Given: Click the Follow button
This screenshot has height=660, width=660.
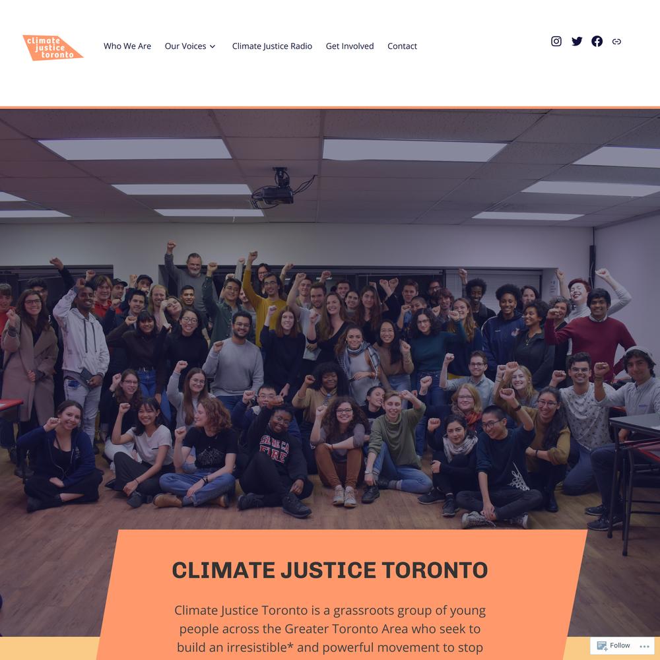Looking at the screenshot, I should click(614, 645).
